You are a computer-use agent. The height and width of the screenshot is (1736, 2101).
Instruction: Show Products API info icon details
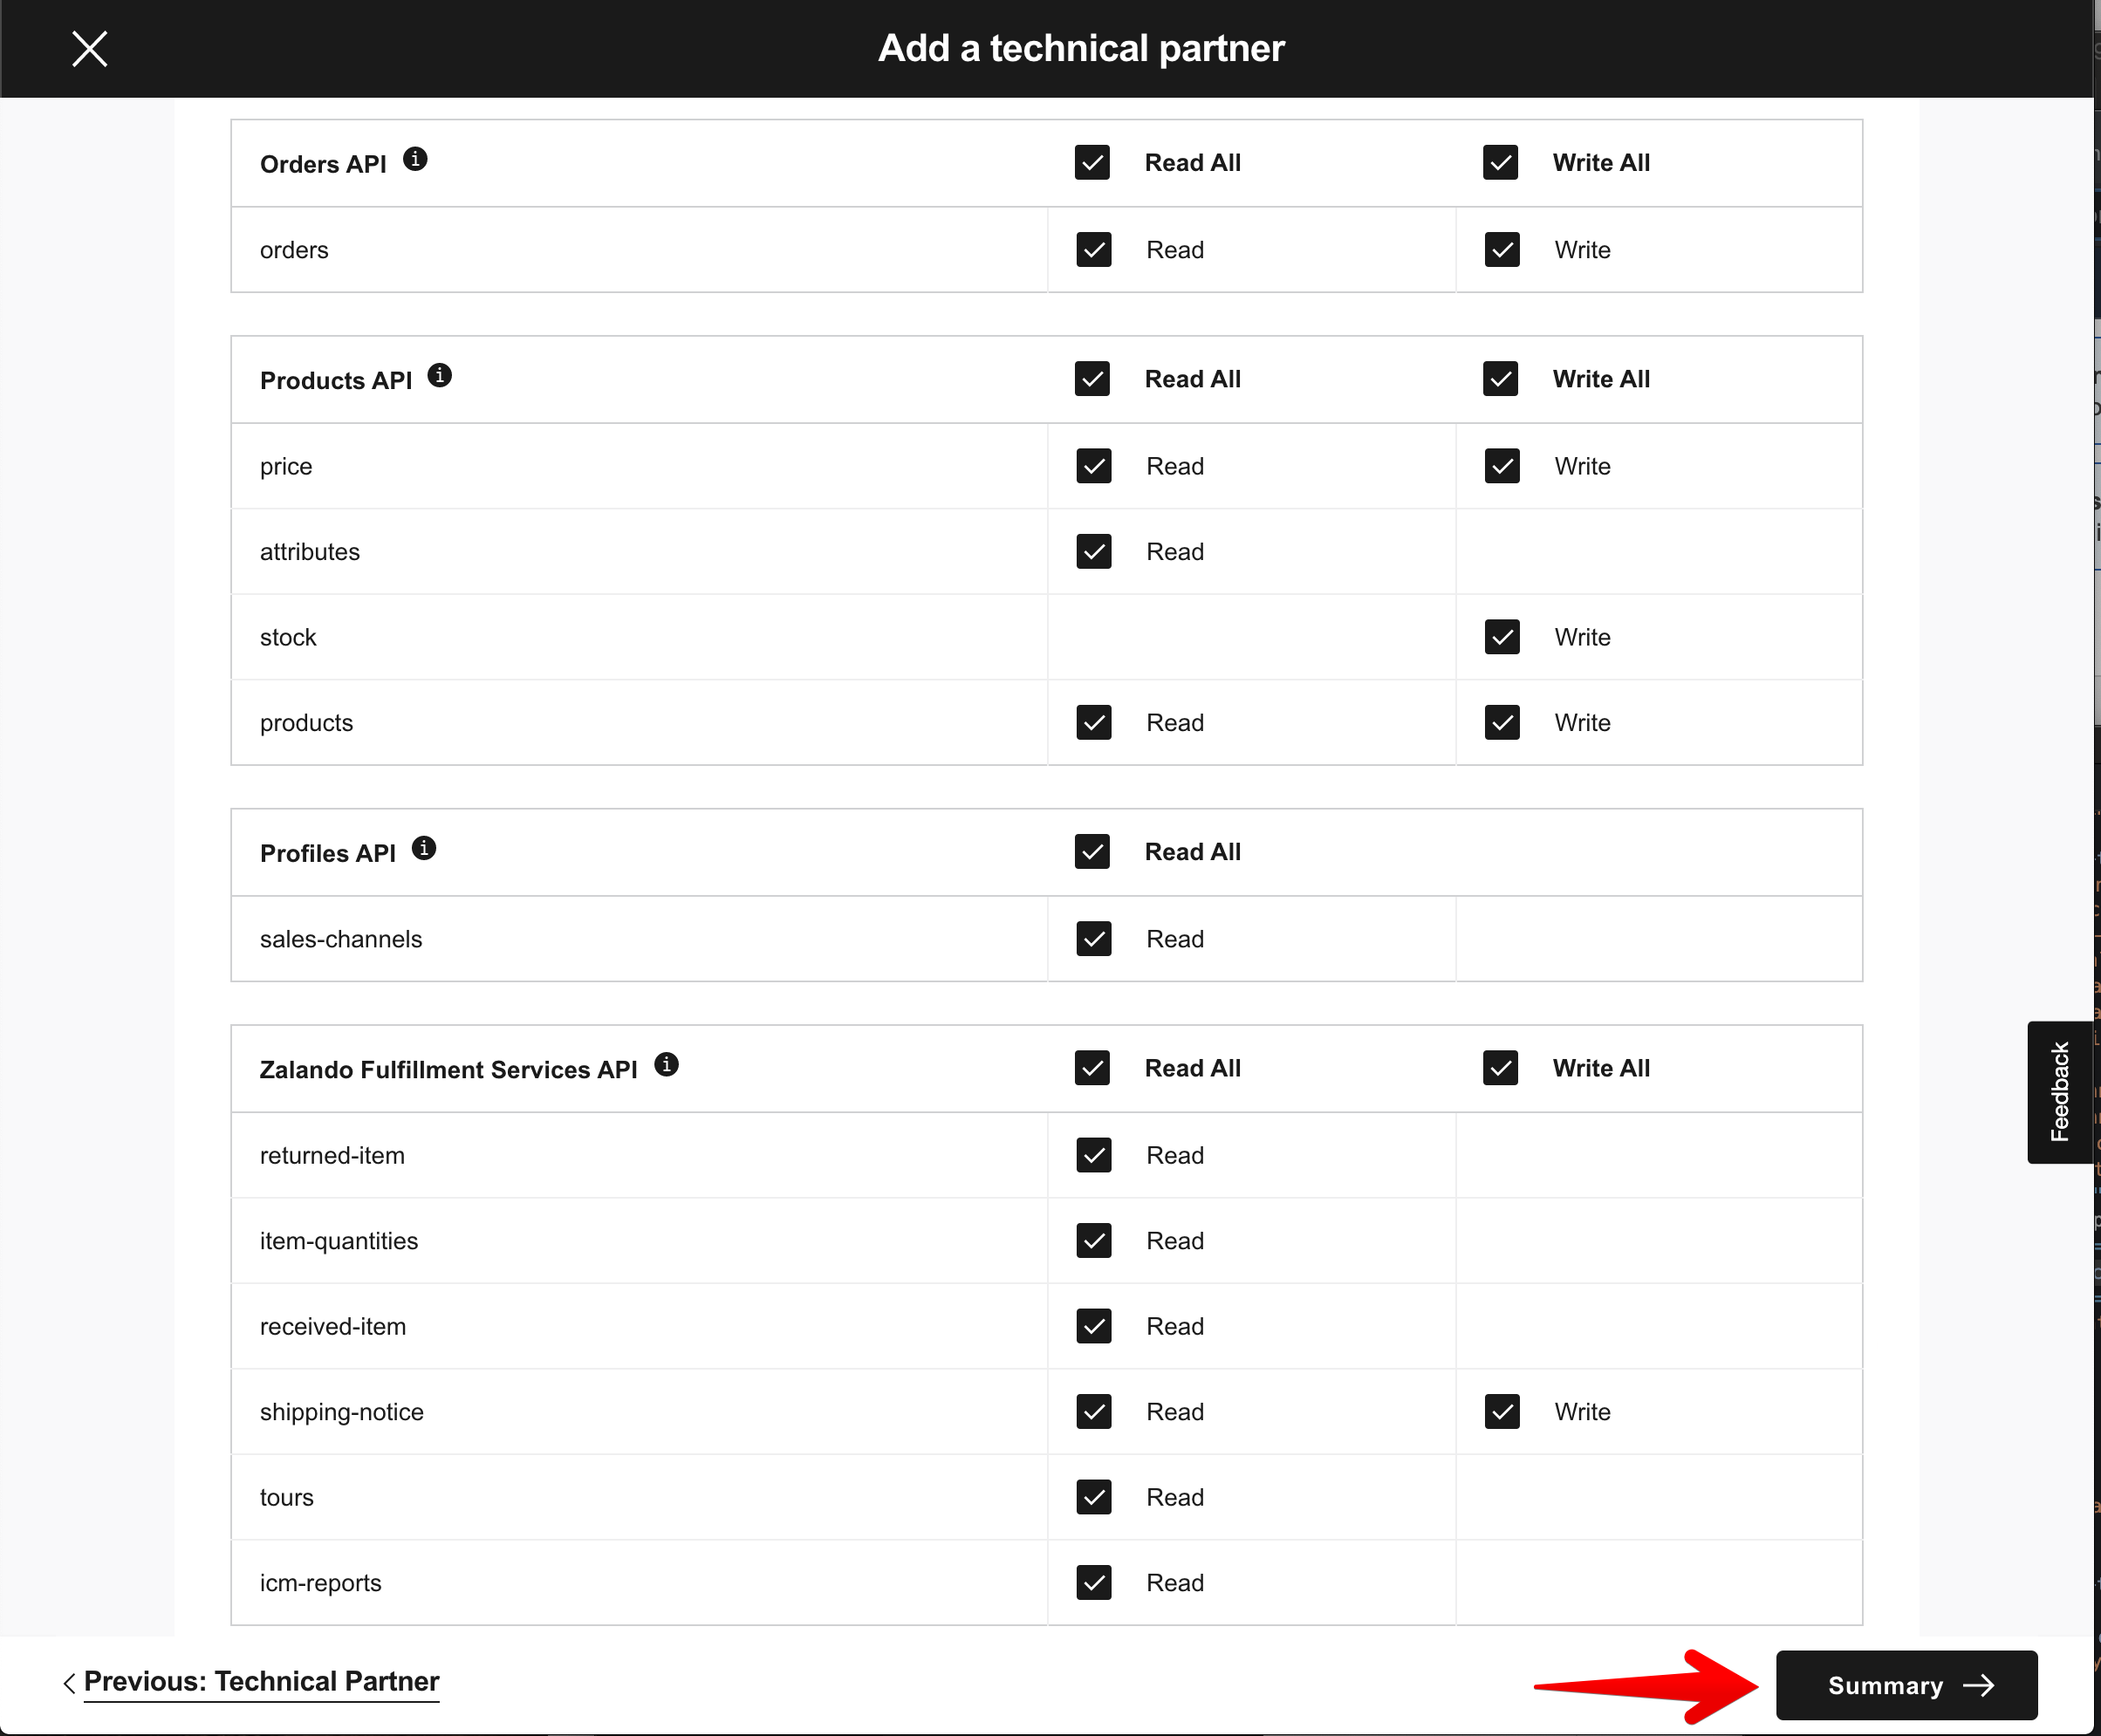tap(439, 375)
